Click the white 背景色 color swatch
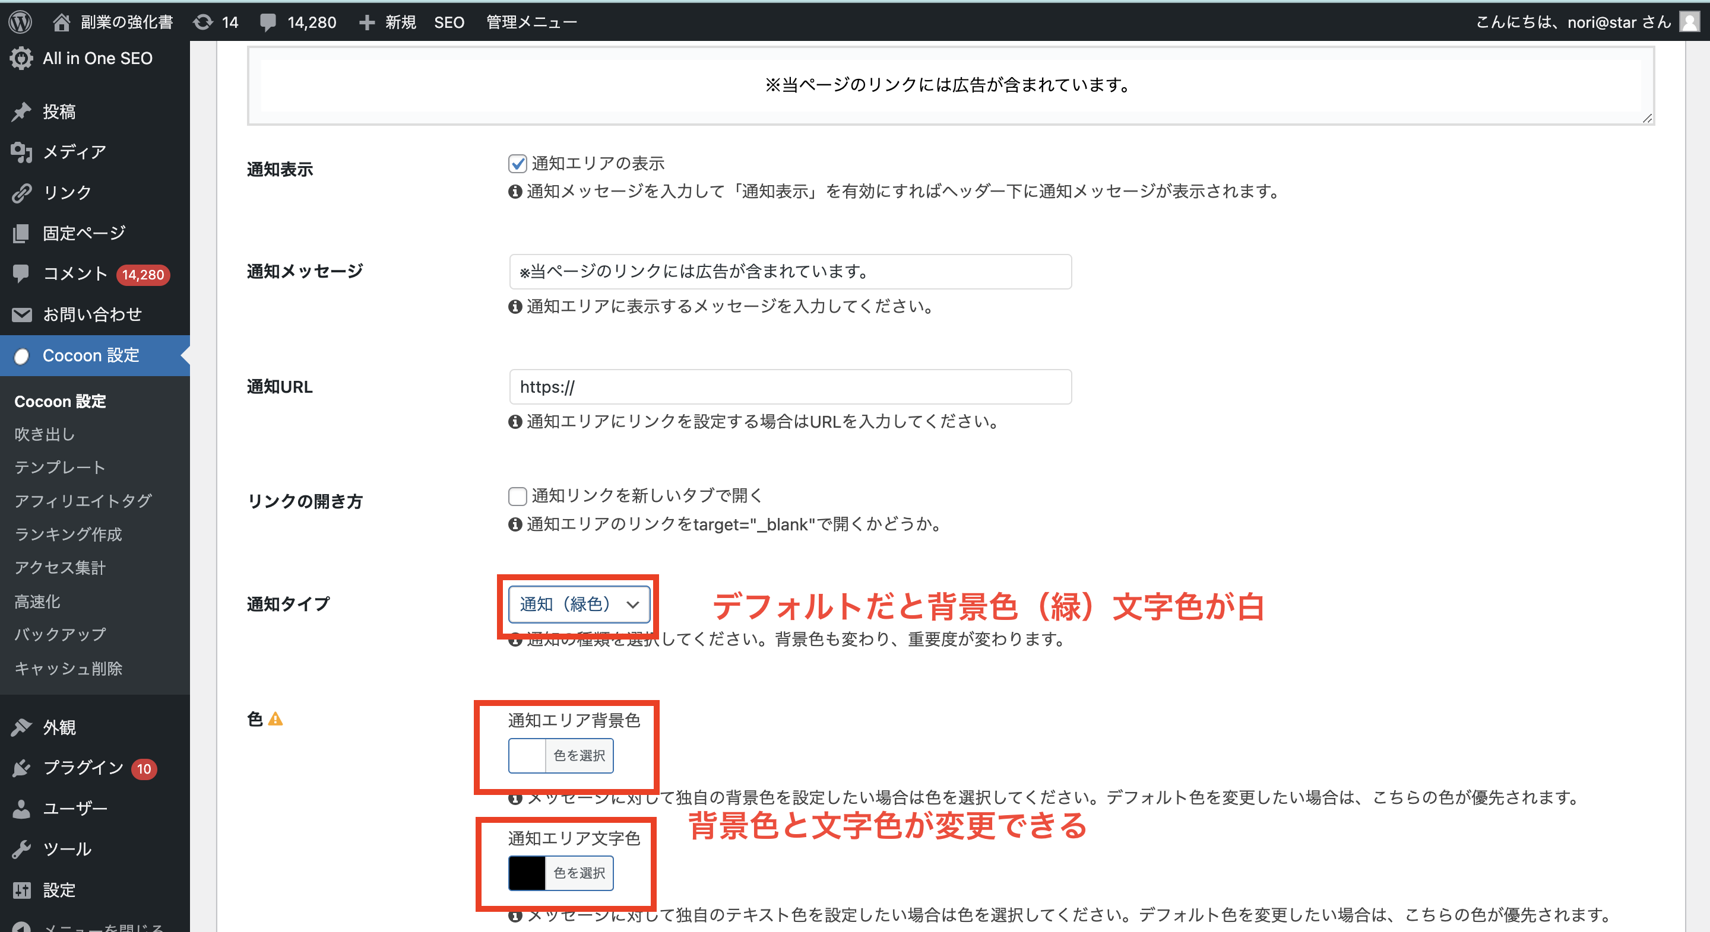Image resolution: width=1710 pixels, height=932 pixels. coord(527,756)
